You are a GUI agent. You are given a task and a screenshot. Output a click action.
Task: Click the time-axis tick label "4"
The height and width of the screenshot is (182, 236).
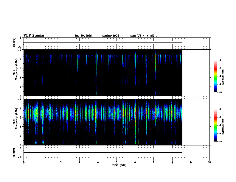(98, 162)
